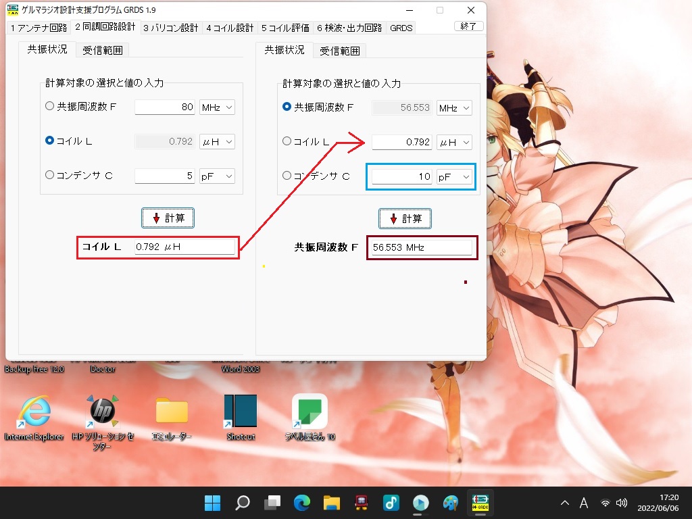Switch to 3 バリコン設計 tab
Screen dimensions: 692x519
(171, 28)
